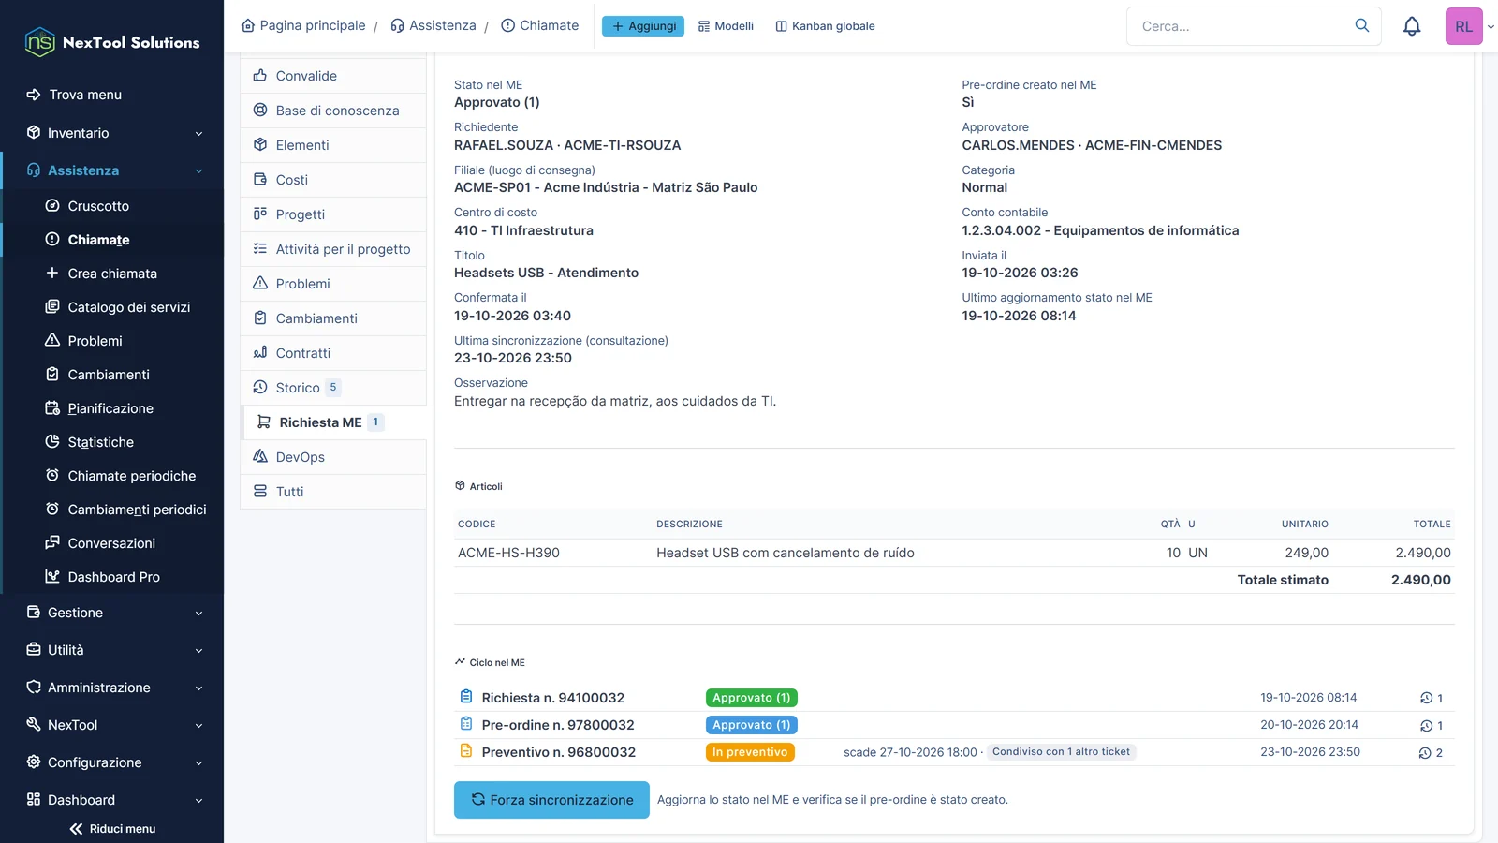Image resolution: width=1498 pixels, height=843 pixels.
Task: Open history for Preventivo n. 96800032
Action: pos(1432,752)
